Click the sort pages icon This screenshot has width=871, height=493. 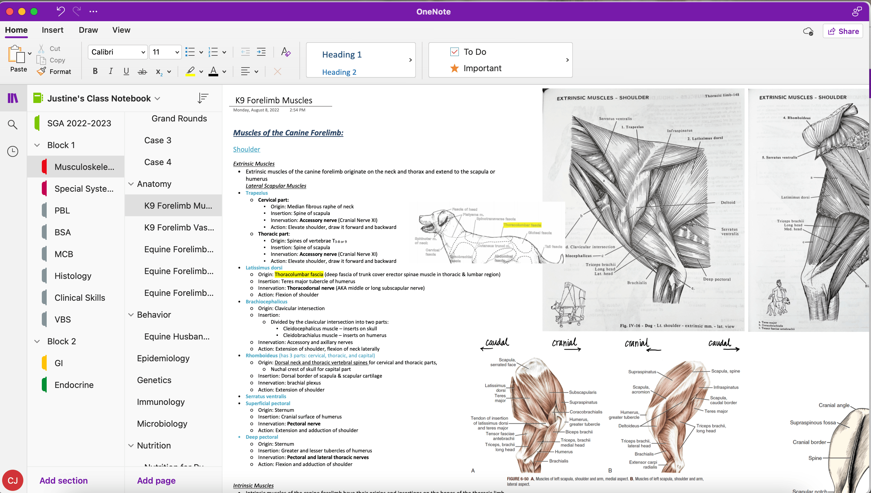coord(203,98)
